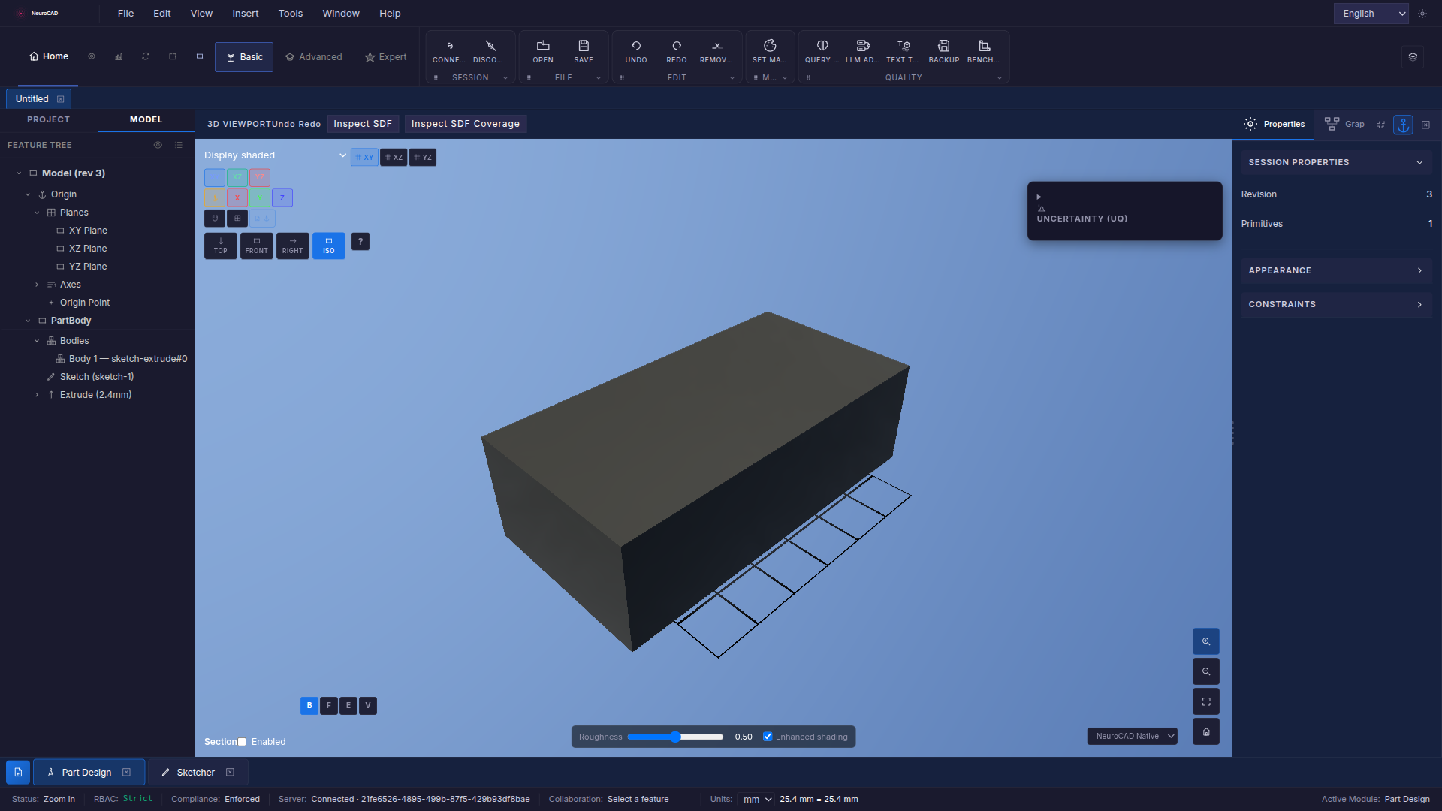The width and height of the screenshot is (1442, 811).
Task: Adjust the Roughness slider
Action: pos(675,737)
